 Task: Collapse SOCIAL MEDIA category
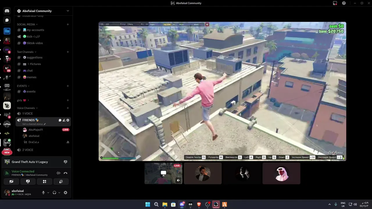coord(27,24)
